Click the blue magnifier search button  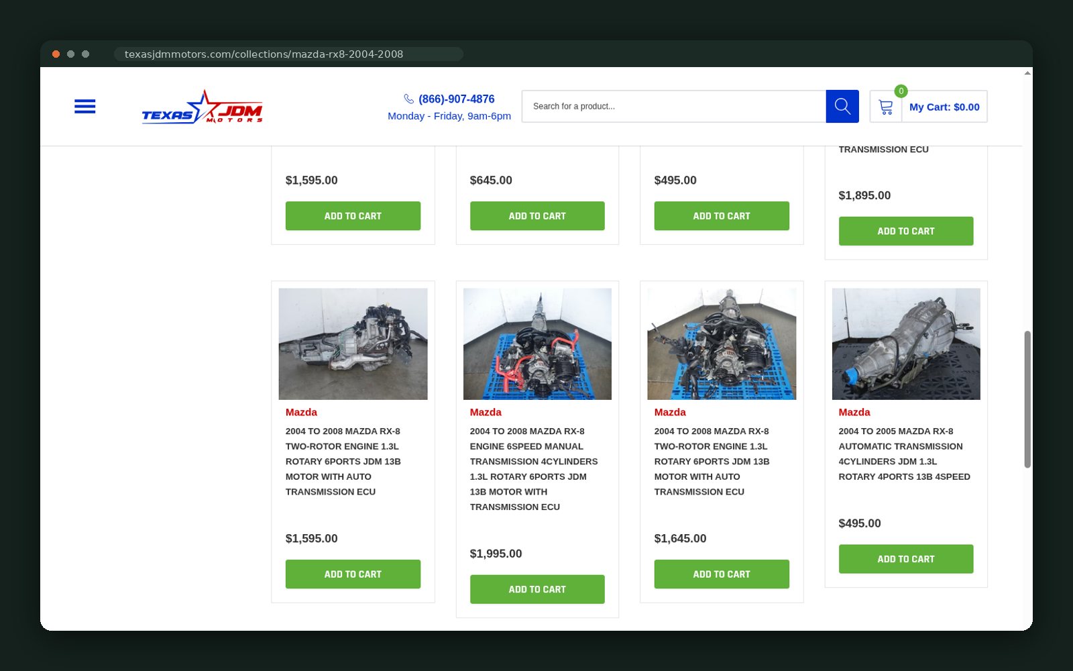pos(842,106)
